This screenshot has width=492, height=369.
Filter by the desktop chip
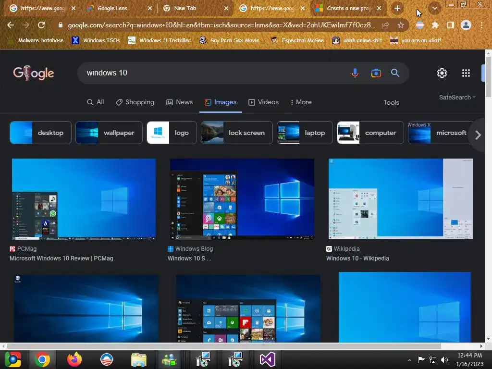tap(40, 133)
